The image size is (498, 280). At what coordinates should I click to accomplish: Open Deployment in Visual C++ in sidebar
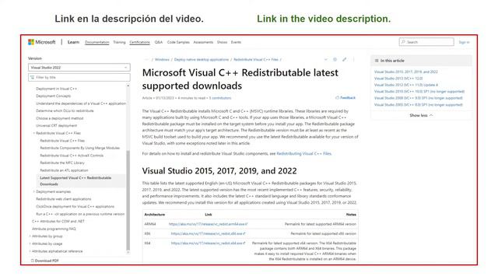click(x=57, y=89)
